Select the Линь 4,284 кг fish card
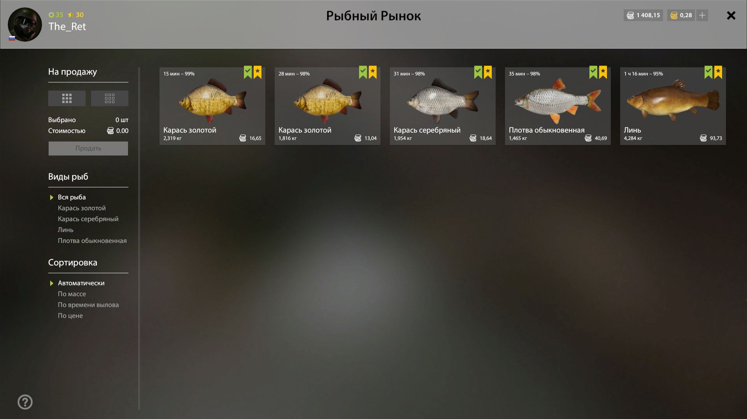Screen dimensions: 747x419 click(x=673, y=106)
